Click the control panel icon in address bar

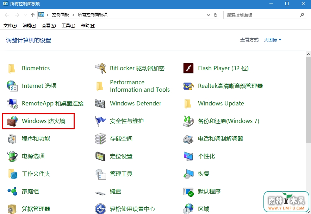pos(41,15)
